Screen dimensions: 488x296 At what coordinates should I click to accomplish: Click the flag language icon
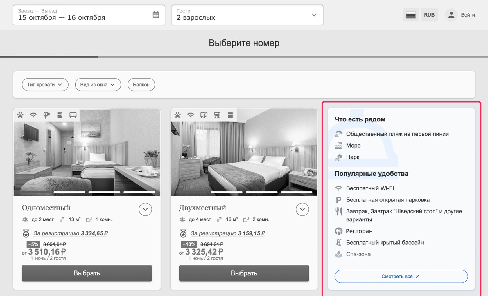[x=411, y=15]
